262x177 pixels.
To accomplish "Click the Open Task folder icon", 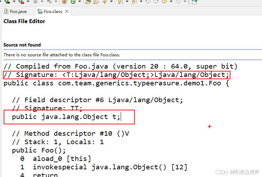I will pyautogui.click(x=96, y=2).
